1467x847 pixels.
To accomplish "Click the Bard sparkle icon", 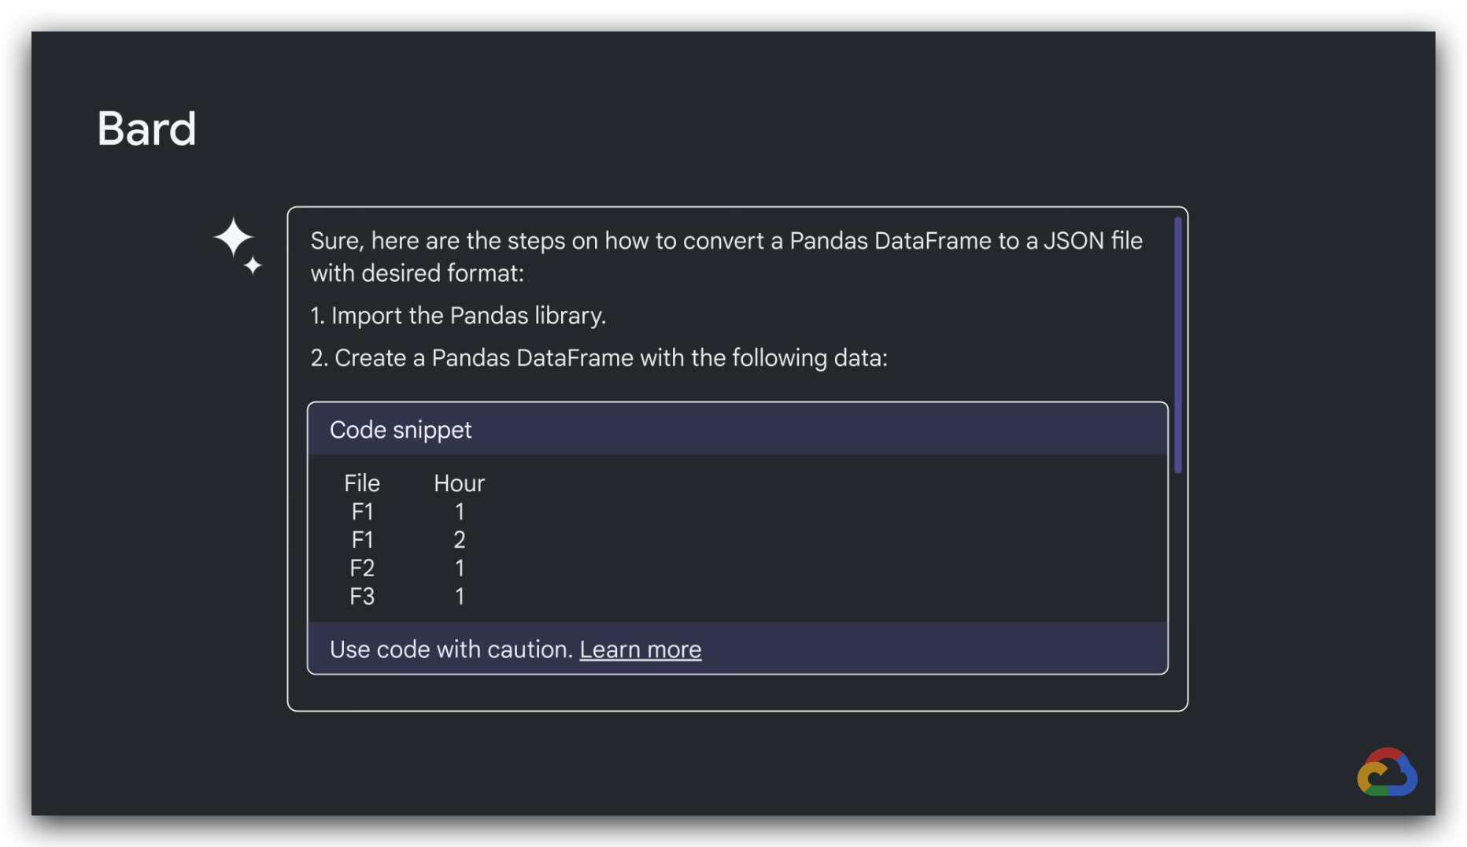I will point(238,246).
